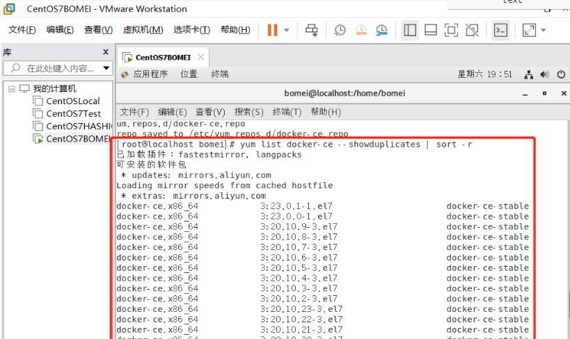570x339 pixels.
Task: Open the console view icon
Action: (500, 30)
